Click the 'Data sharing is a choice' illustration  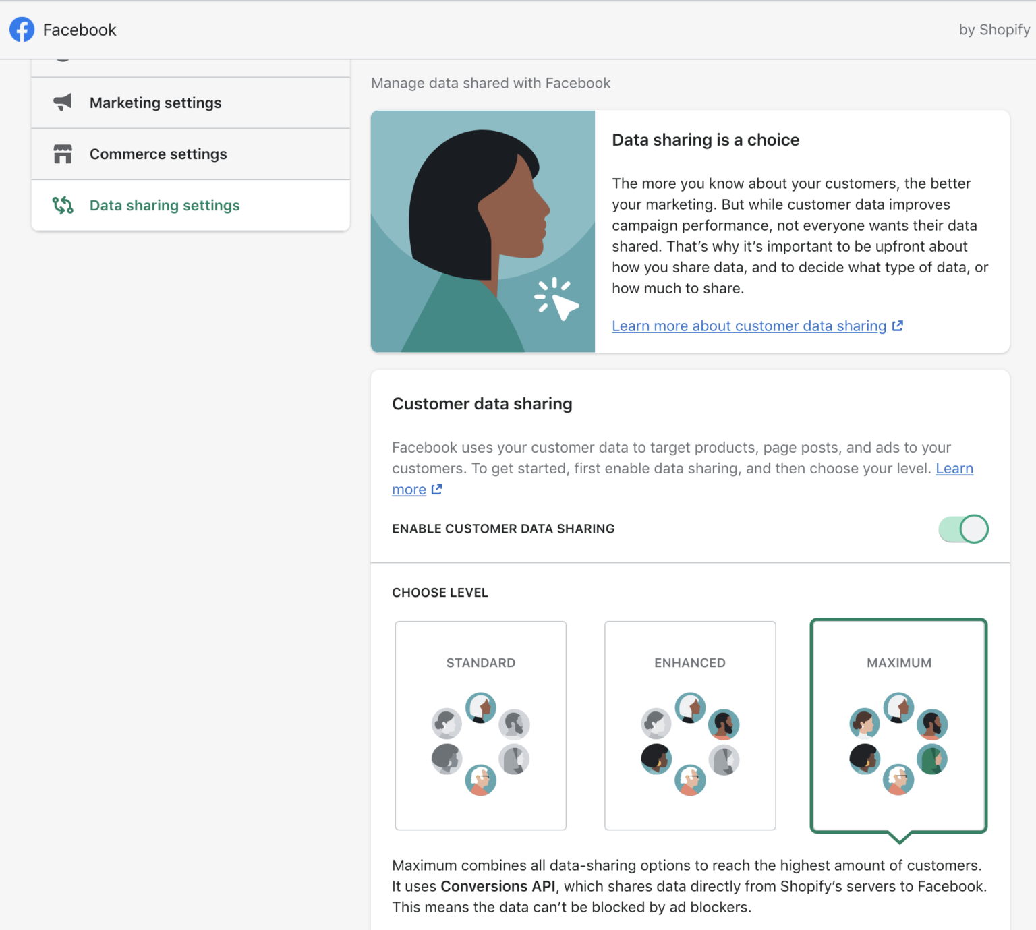click(483, 231)
